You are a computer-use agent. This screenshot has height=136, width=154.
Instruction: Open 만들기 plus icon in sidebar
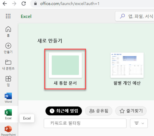[8, 48]
